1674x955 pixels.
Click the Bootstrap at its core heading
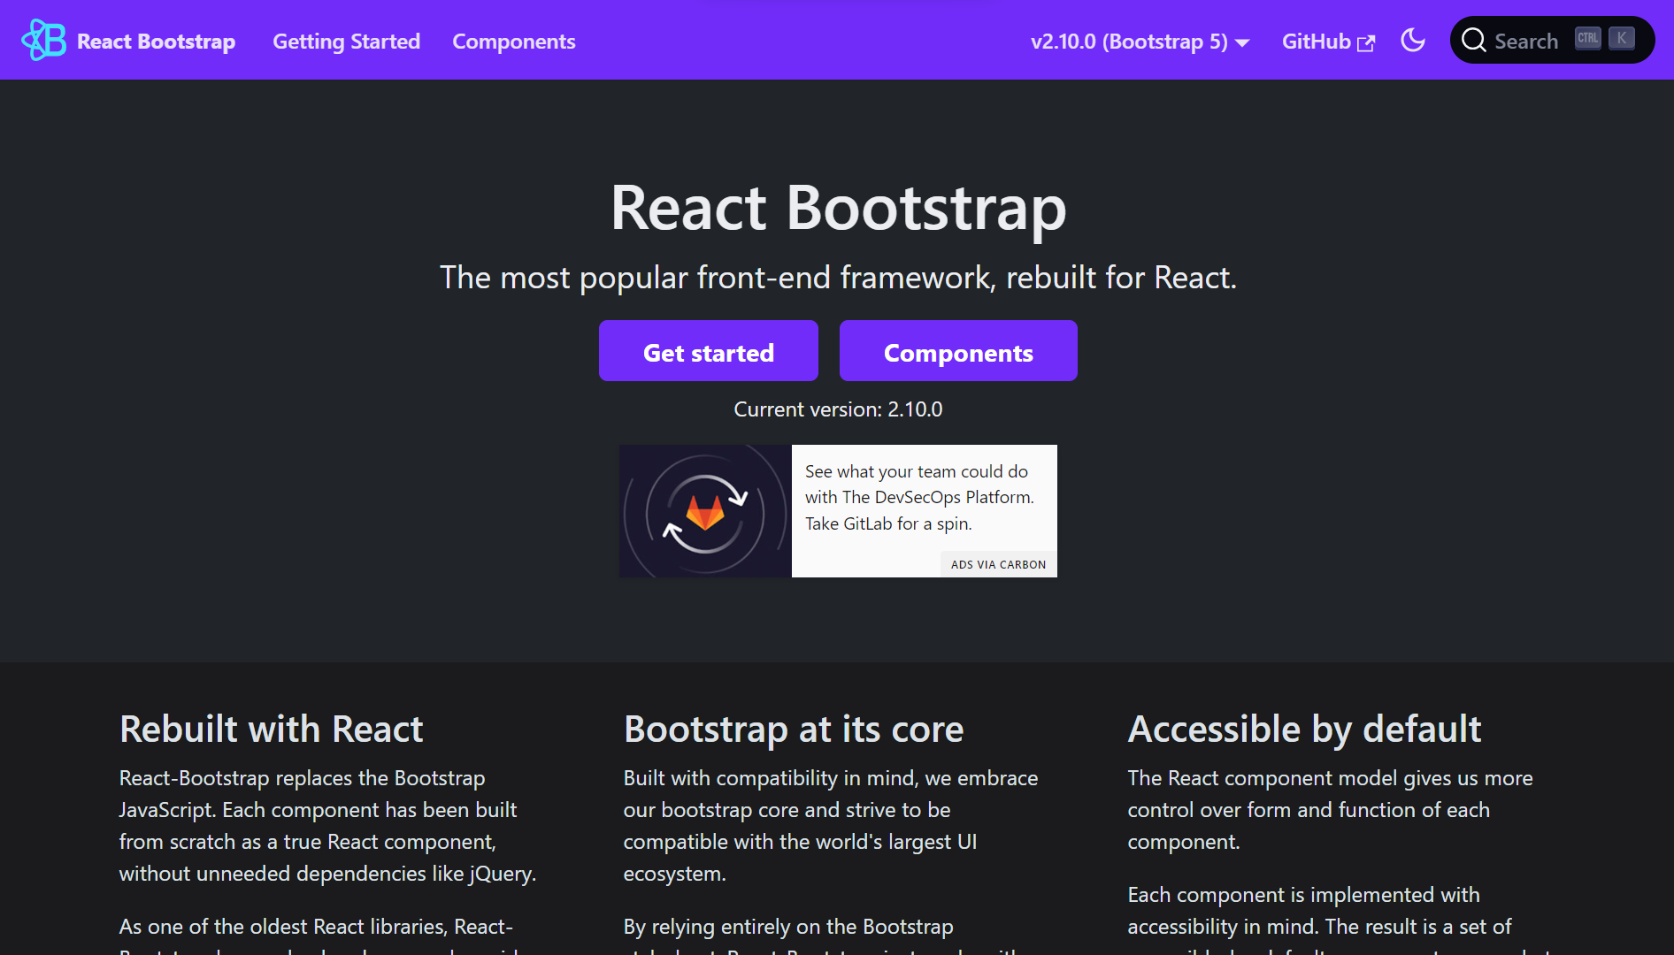[794, 730]
